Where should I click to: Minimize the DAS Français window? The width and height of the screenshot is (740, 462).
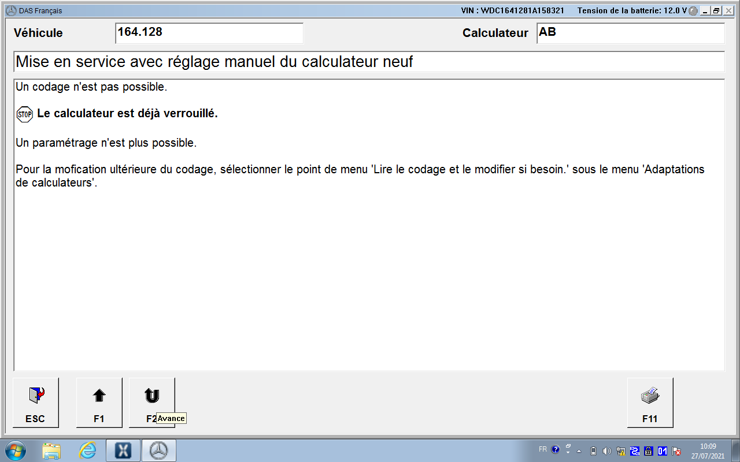pyautogui.click(x=704, y=11)
